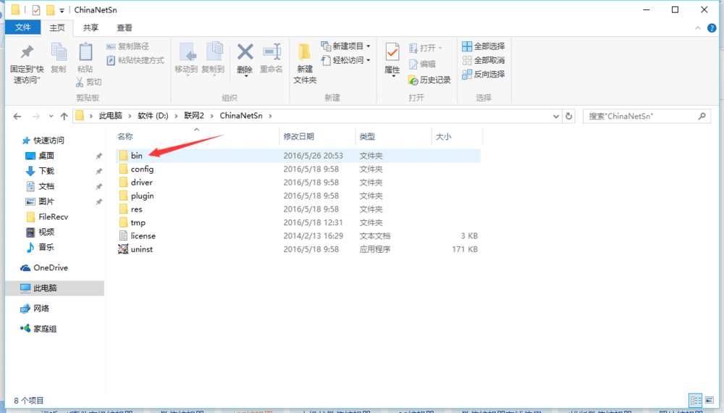Click the Paste (粘贴) ribbon icon

[x=85, y=58]
